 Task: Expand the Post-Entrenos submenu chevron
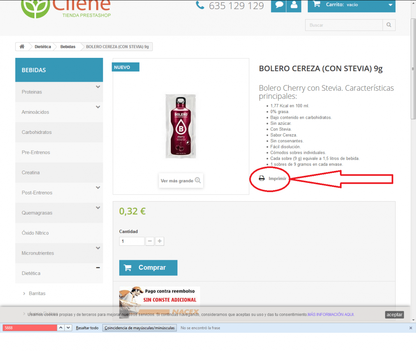pos(98,188)
